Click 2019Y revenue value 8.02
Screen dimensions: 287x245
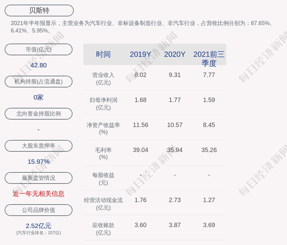point(140,75)
